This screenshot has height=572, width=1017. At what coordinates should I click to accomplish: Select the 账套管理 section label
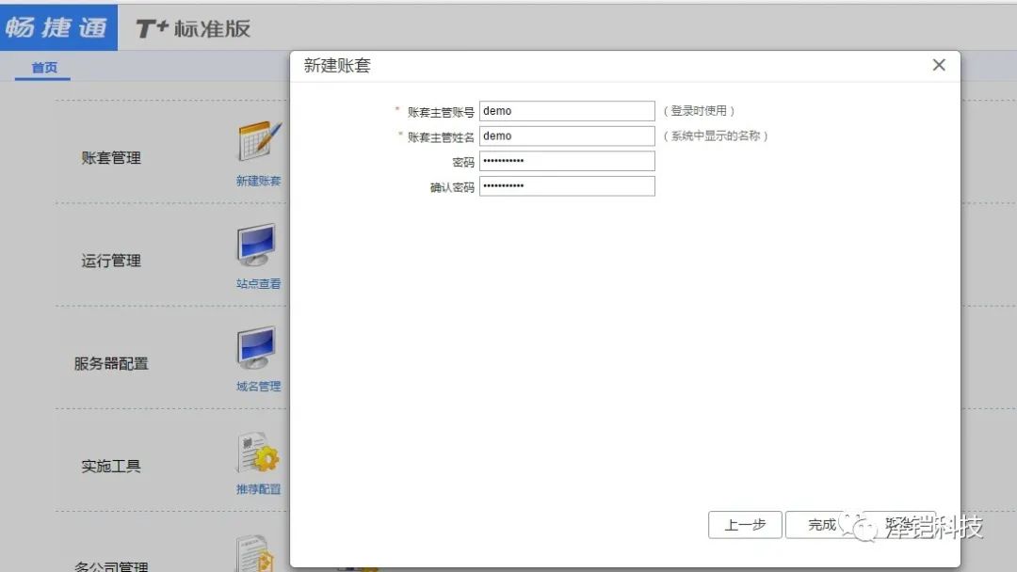point(111,157)
